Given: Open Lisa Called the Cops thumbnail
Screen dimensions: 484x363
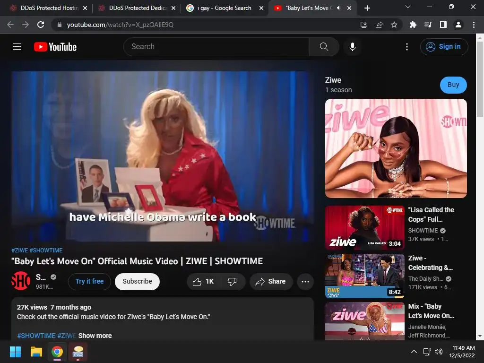Looking at the screenshot, I should point(364,227).
